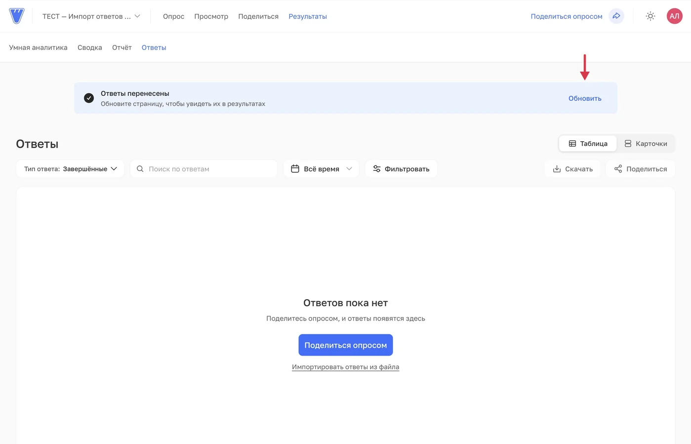
Task: Click the share nodes icon
Action: tap(618, 169)
